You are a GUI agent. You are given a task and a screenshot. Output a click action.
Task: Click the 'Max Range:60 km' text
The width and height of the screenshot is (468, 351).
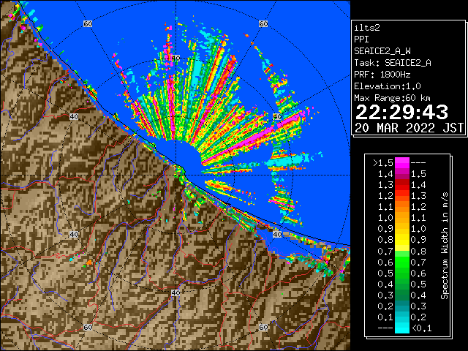pos(392,98)
